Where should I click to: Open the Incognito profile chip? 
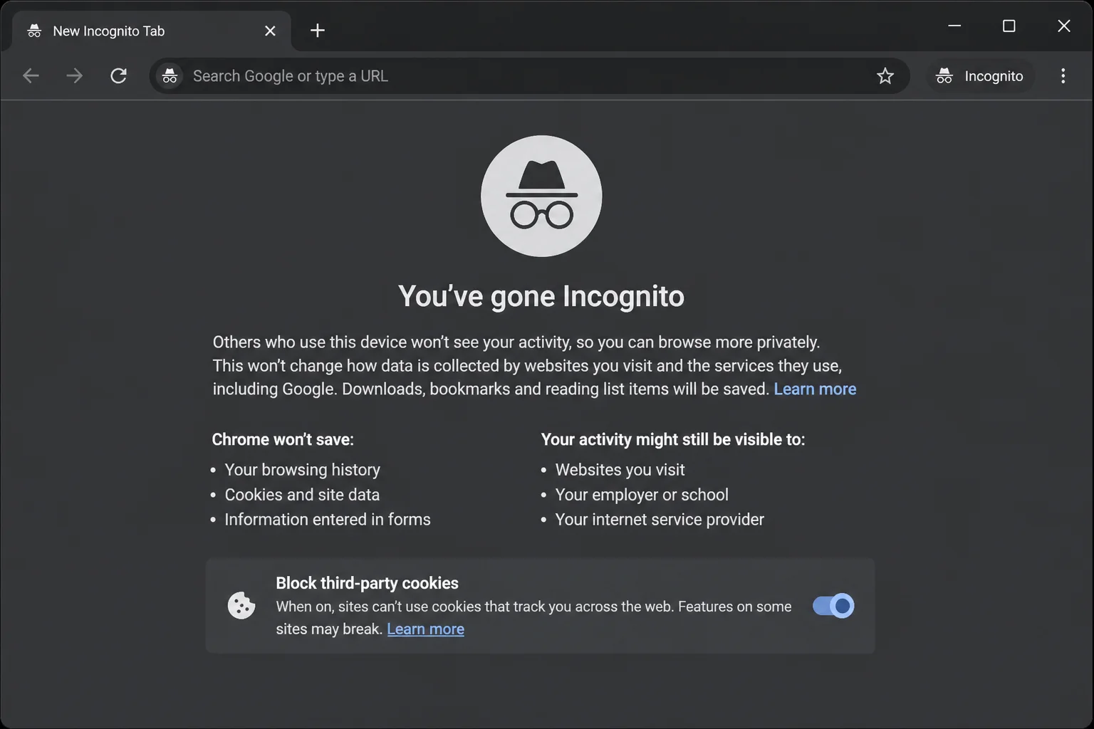tap(979, 76)
